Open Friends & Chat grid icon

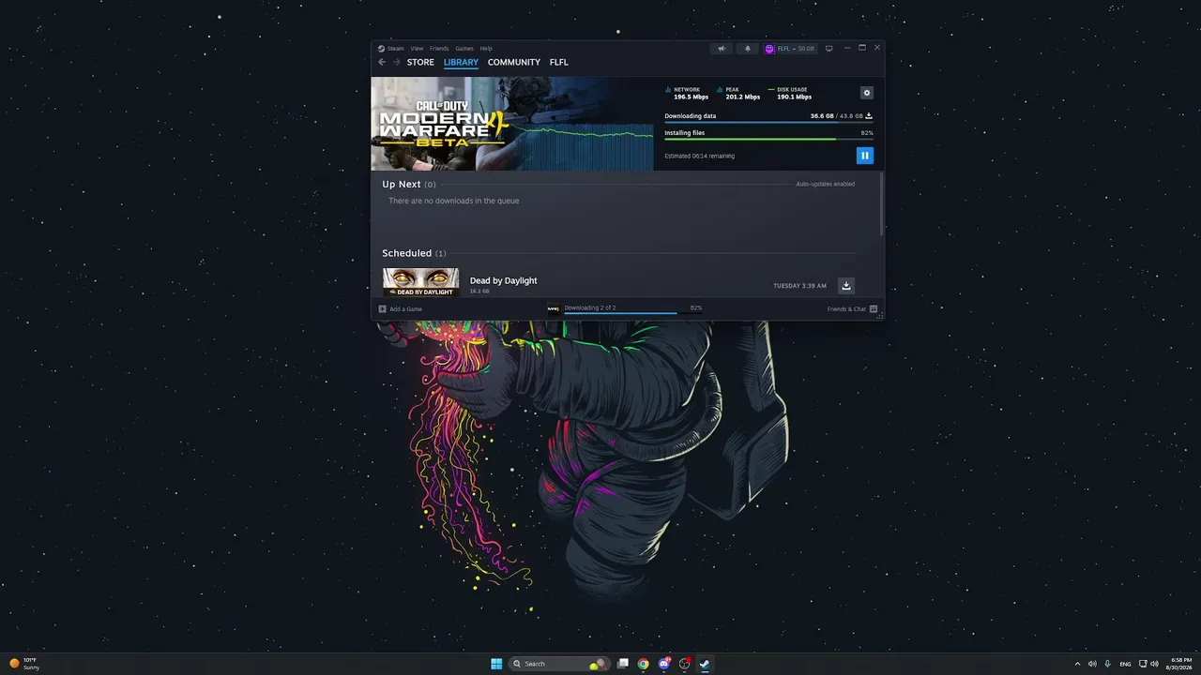874,308
